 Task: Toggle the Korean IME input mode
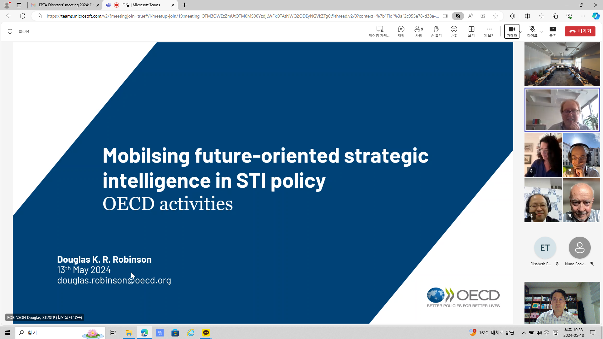(x=556, y=333)
